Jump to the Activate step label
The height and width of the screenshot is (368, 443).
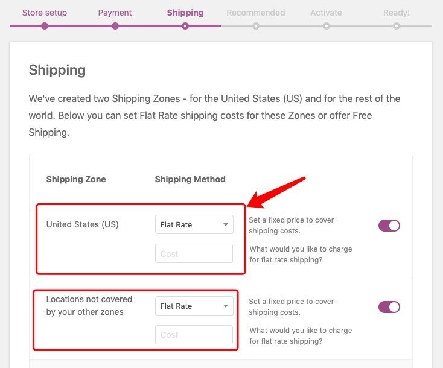pyautogui.click(x=326, y=13)
